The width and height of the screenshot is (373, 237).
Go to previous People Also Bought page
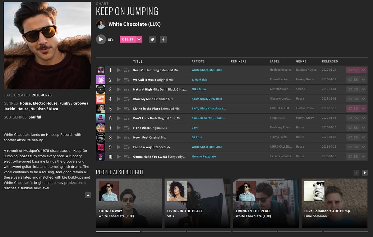[357, 172]
